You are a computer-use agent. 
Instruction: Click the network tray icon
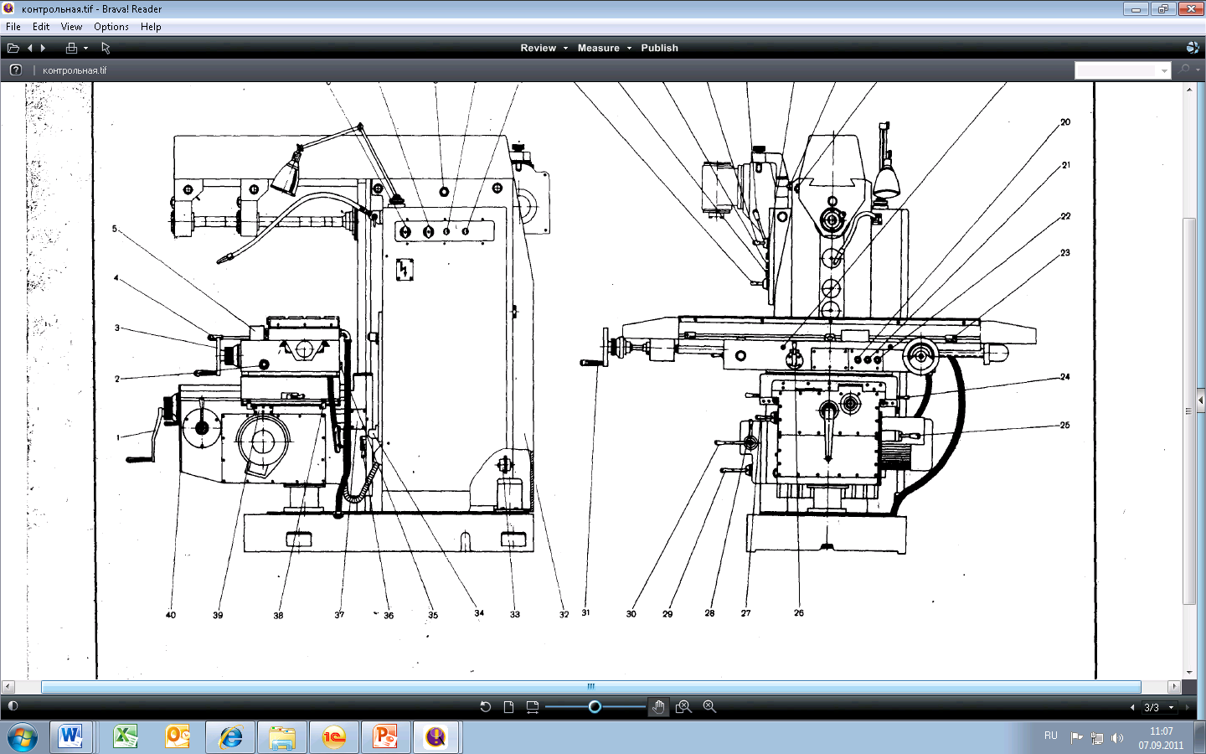tap(1097, 738)
